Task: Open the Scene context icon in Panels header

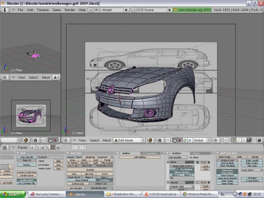Action: coord(58,147)
